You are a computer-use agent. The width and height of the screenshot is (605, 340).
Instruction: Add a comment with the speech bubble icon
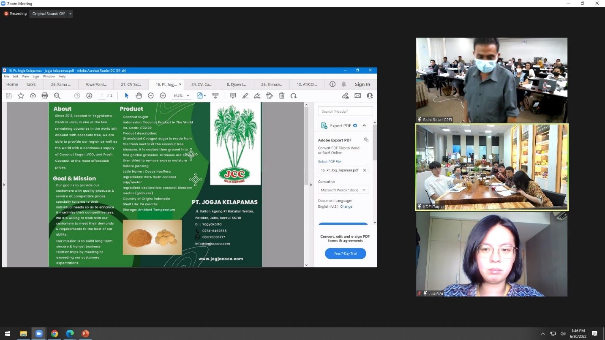tap(233, 96)
